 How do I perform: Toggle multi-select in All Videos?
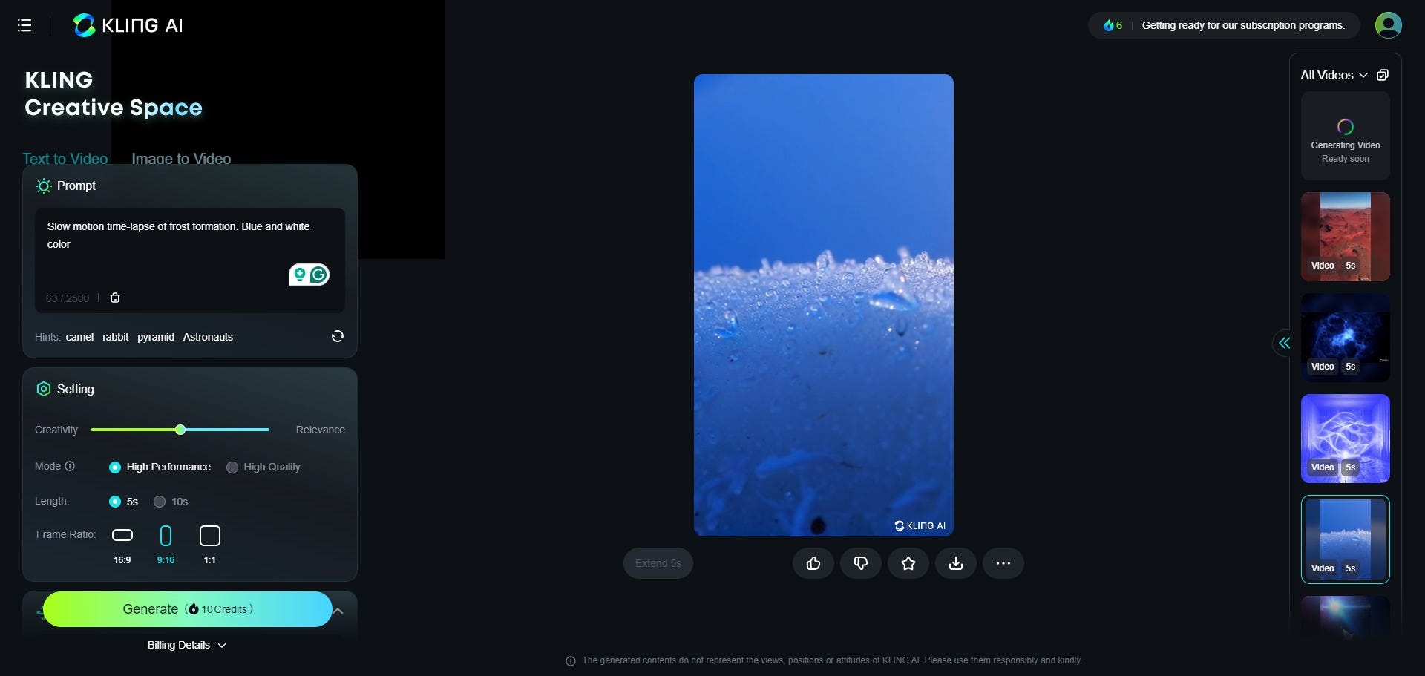tap(1383, 75)
